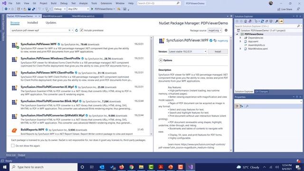Click the Visual Studio search box
The image size is (304, 171).
click(x=159, y=3)
